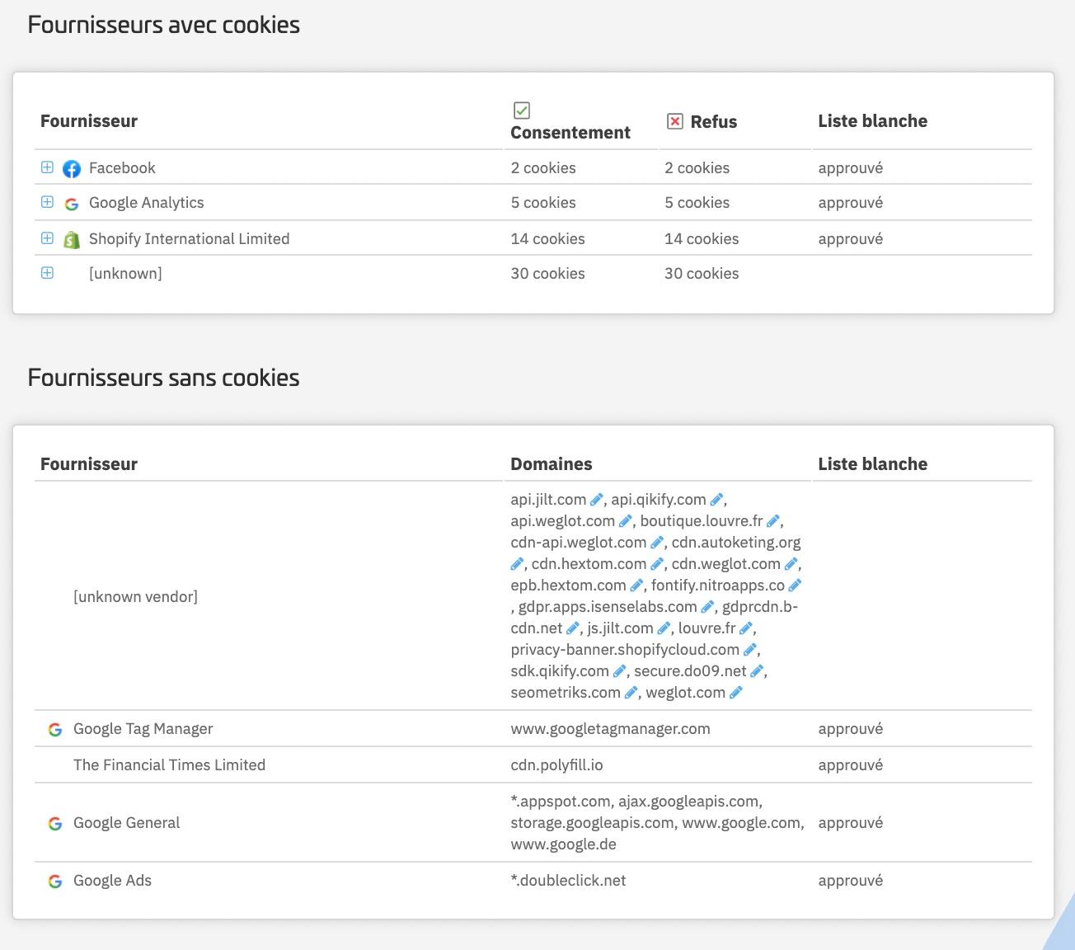
Task: Click the red Refus cross icon
Action: click(674, 121)
